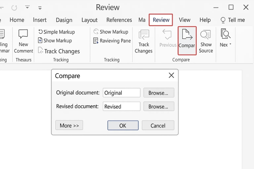The width and height of the screenshot is (254, 169).
Task: Select the Compare document icon
Action: point(187,35)
